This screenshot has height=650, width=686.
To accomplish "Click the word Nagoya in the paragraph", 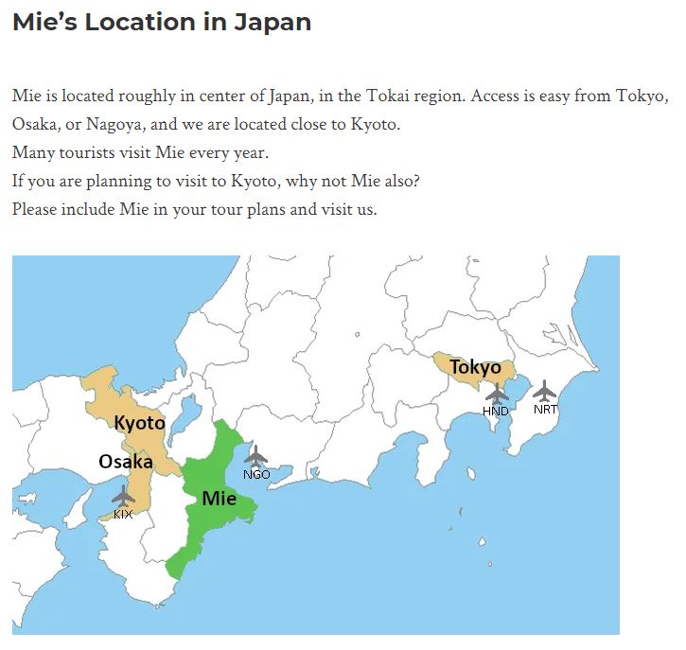I will click(x=114, y=124).
